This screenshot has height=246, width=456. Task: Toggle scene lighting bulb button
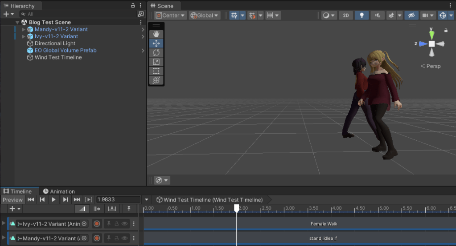click(362, 16)
